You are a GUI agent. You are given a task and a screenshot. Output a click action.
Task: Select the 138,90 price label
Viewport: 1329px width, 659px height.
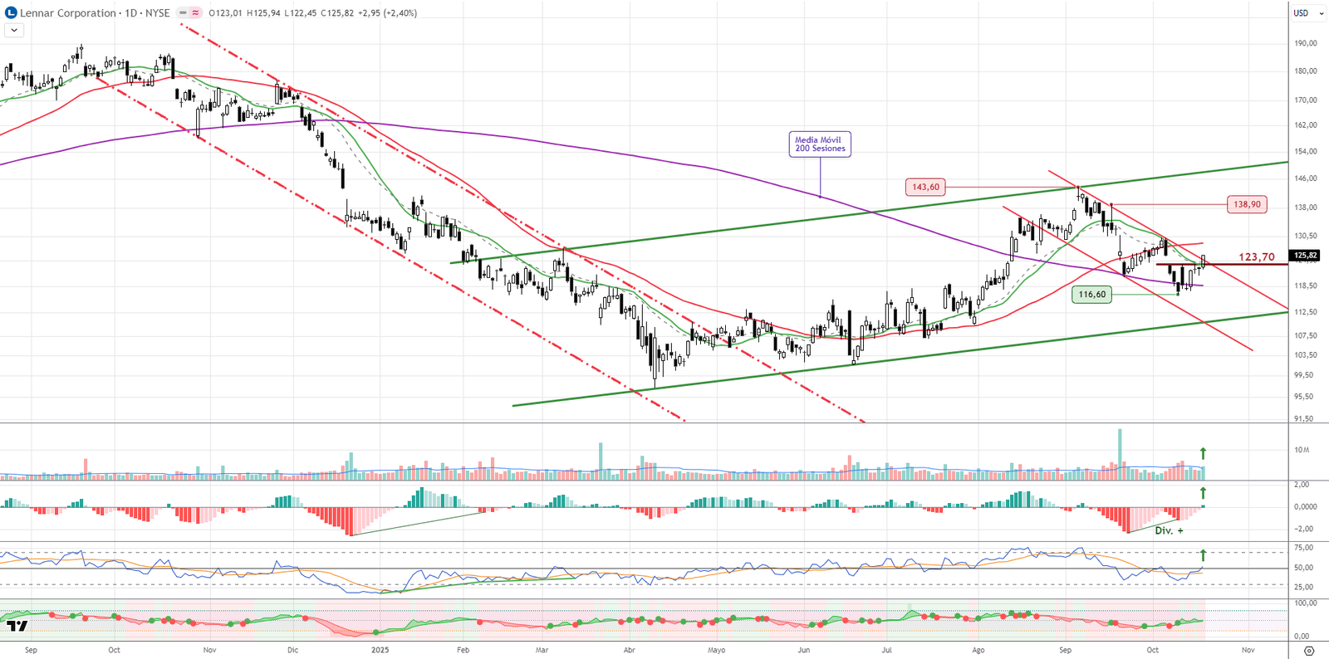point(1247,204)
